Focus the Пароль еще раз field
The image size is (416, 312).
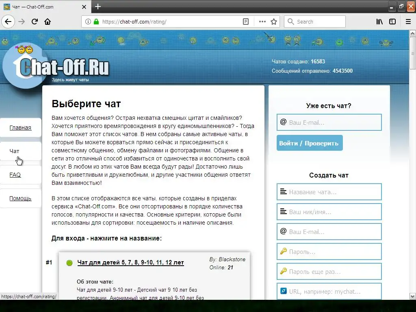[x=329, y=271]
